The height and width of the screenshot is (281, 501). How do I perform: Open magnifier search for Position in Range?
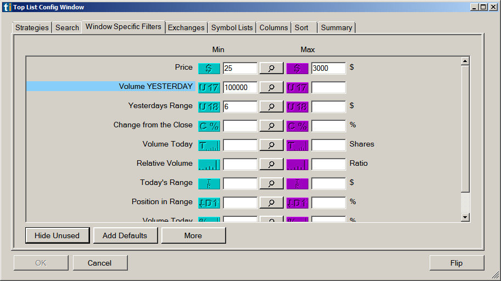[271, 203]
